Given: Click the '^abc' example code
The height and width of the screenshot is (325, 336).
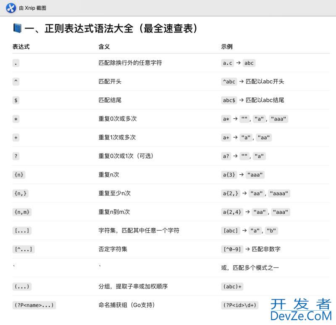Looking at the screenshot, I should point(229,82).
